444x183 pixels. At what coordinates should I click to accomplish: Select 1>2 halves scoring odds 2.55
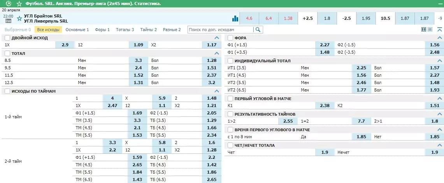(289, 121)
